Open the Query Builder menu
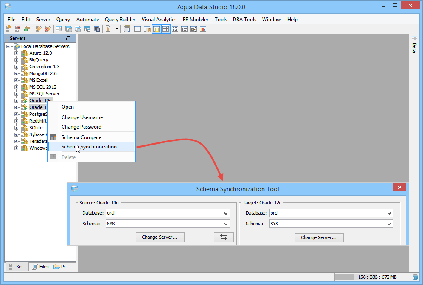 [x=120, y=20]
